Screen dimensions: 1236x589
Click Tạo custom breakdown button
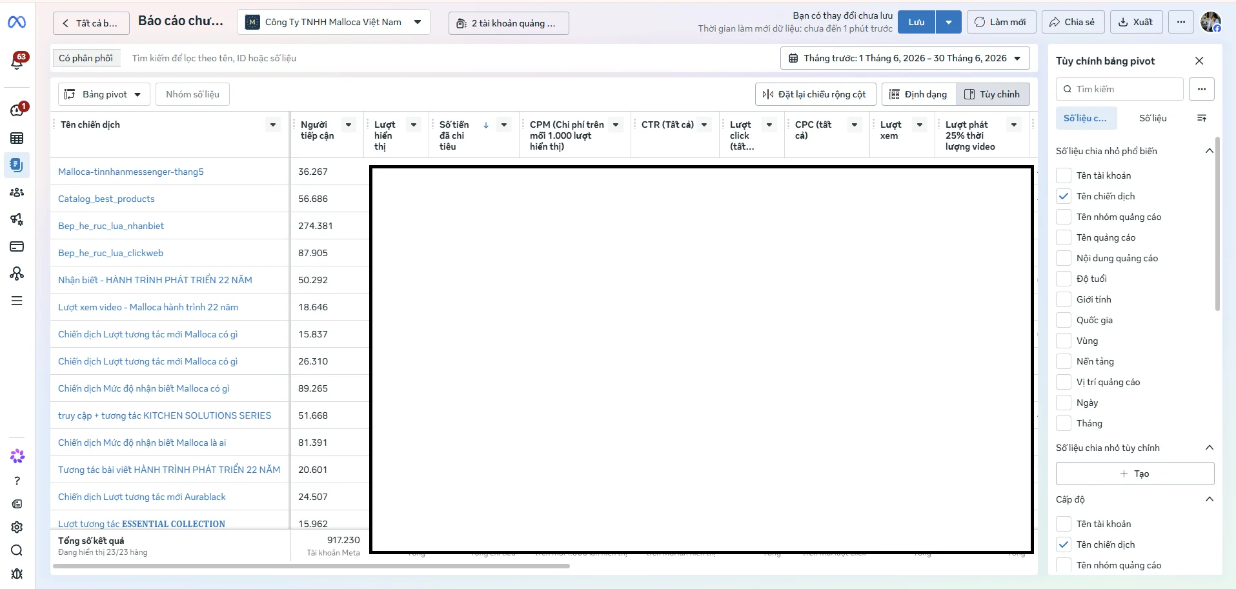coord(1135,474)
